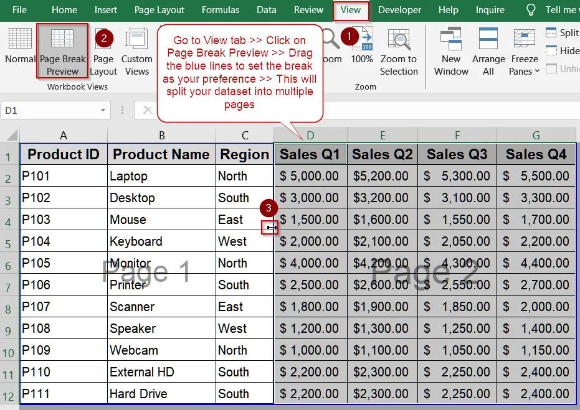Open the File tab
Screen dimensions: 580x410
tap(19, 10)
